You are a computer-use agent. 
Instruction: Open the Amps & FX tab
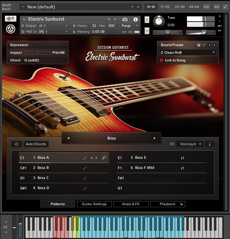pos(131,204)
